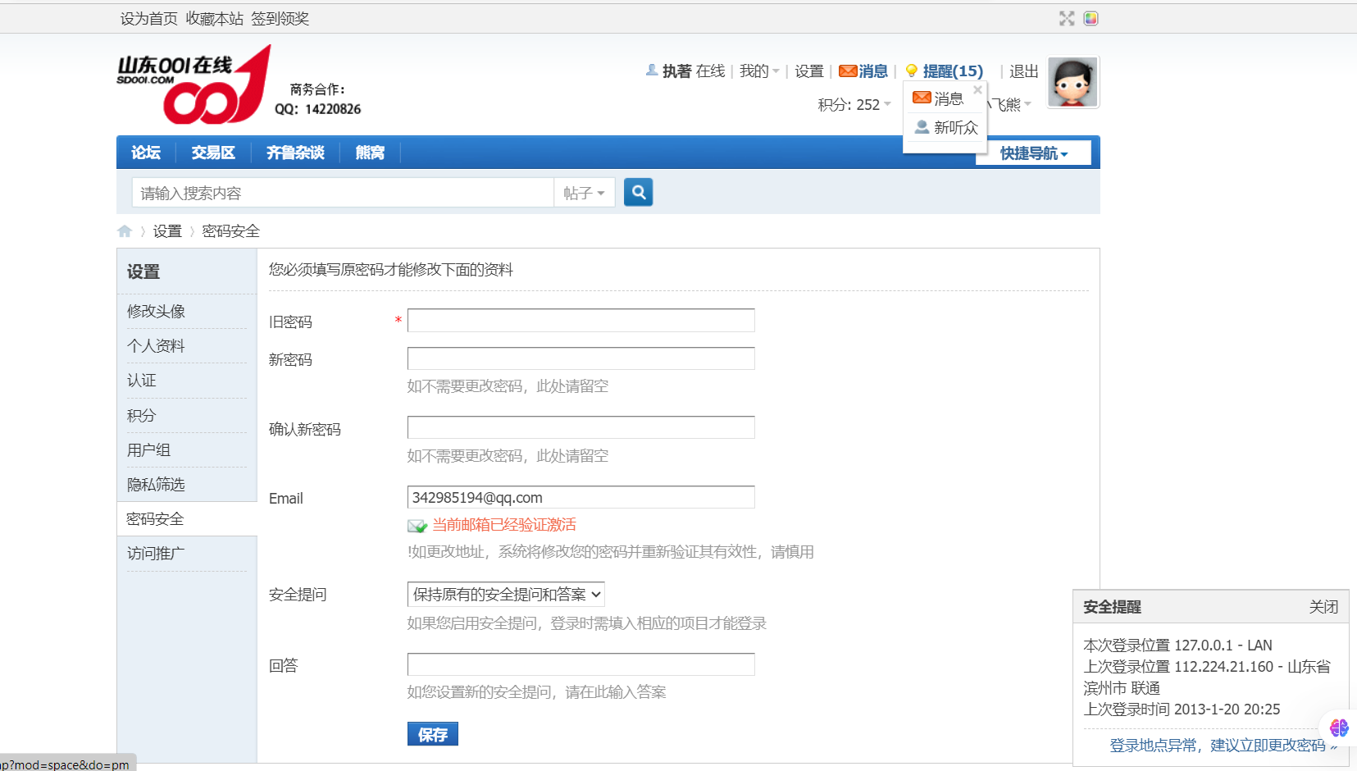
Task: Click the lightbulb 提醒(15) notification icon
Action: [911, 71]
